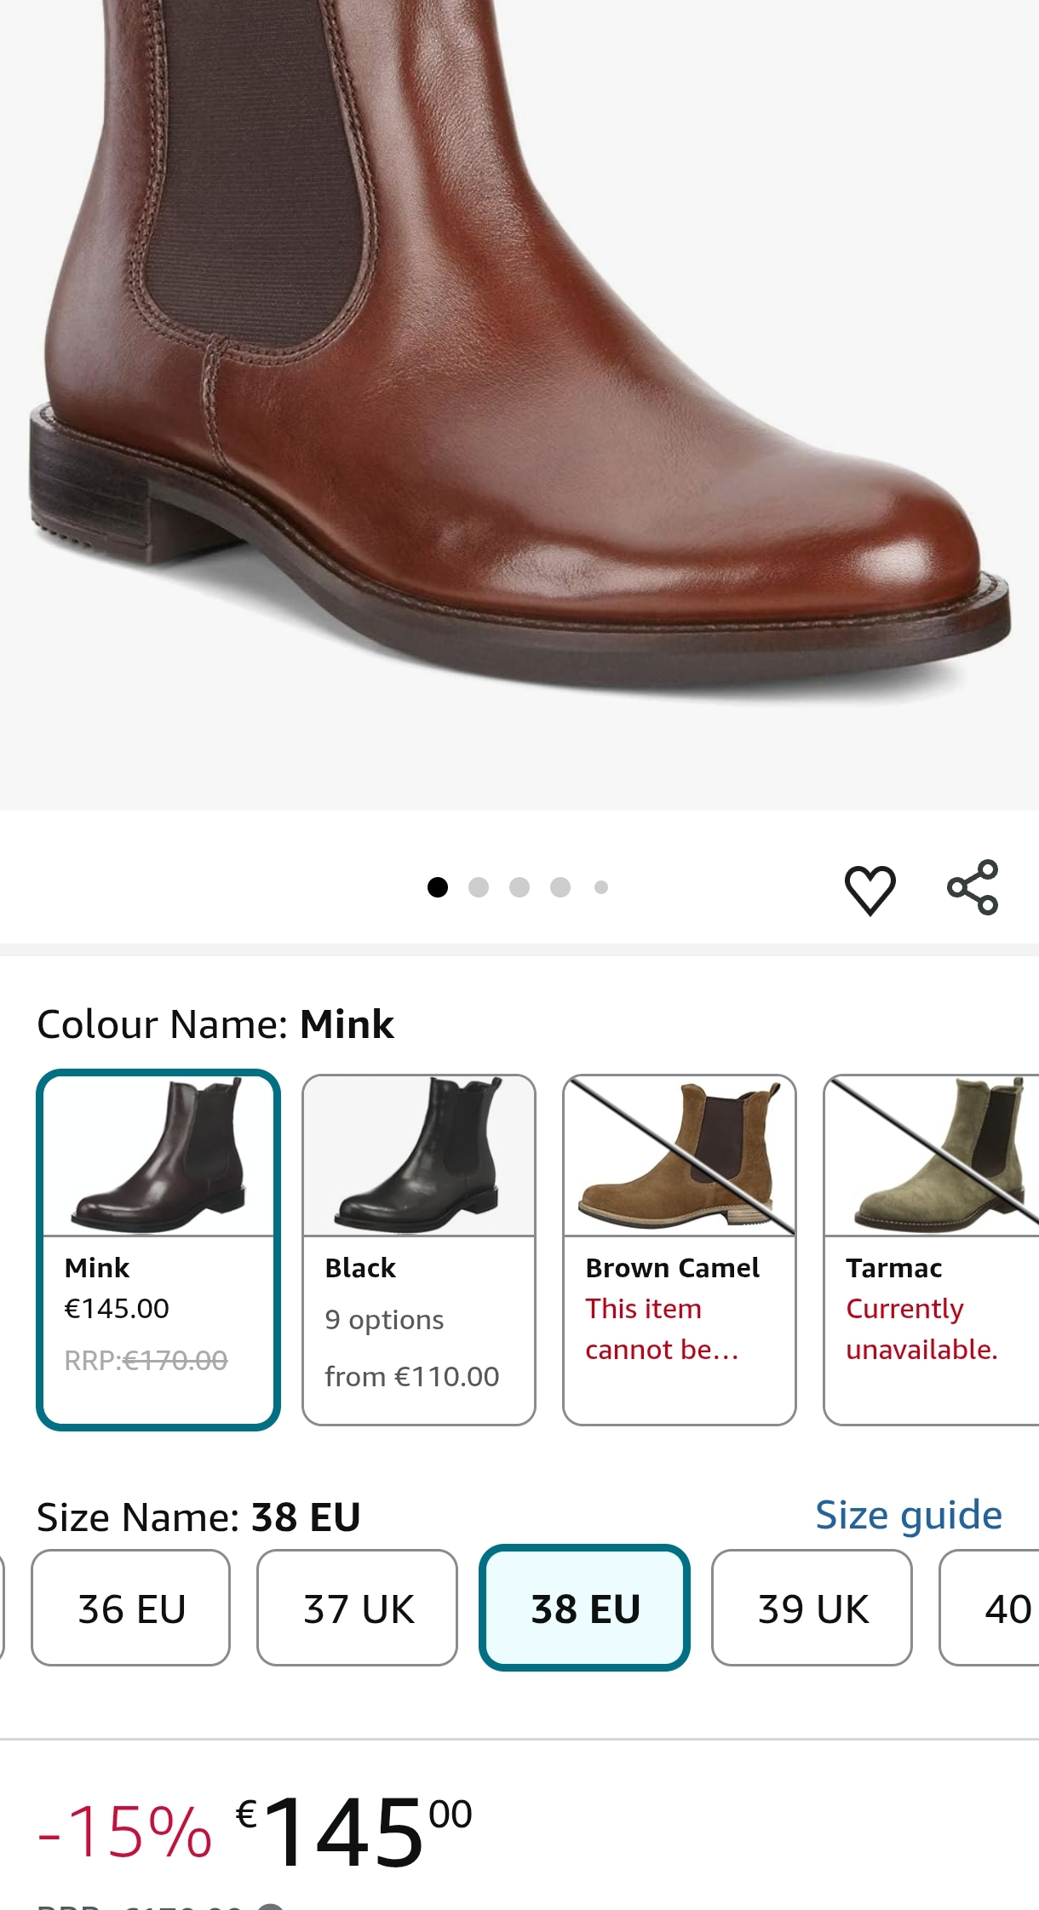Pick the Brown Camel colour card

pos(680,1249)
